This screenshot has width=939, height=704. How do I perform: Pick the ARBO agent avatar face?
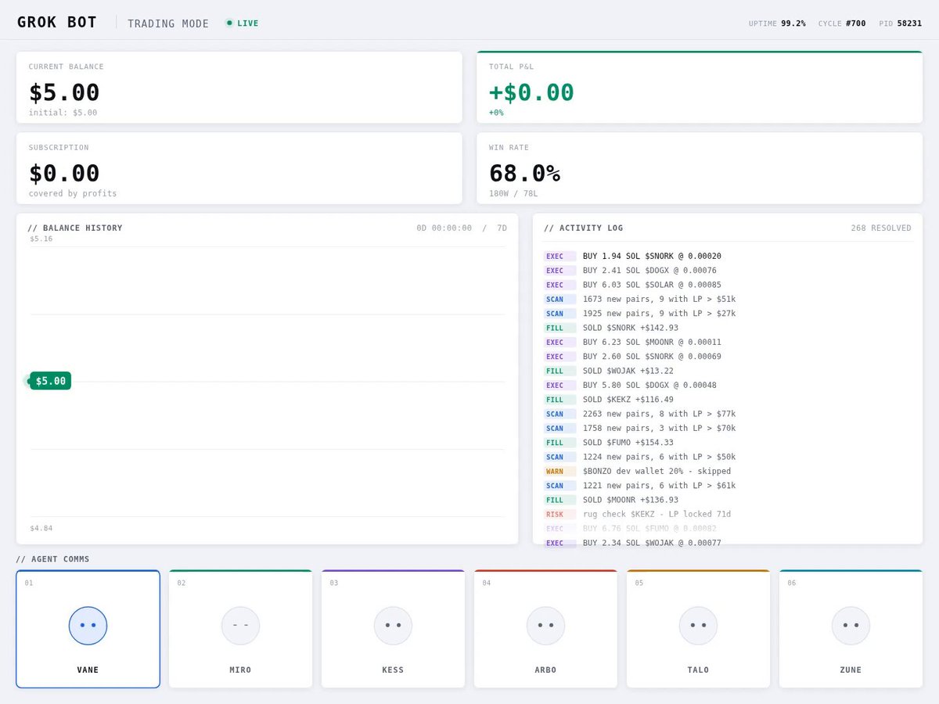coord(545,626)
